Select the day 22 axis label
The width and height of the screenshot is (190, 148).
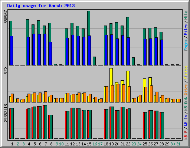[128, 144]
